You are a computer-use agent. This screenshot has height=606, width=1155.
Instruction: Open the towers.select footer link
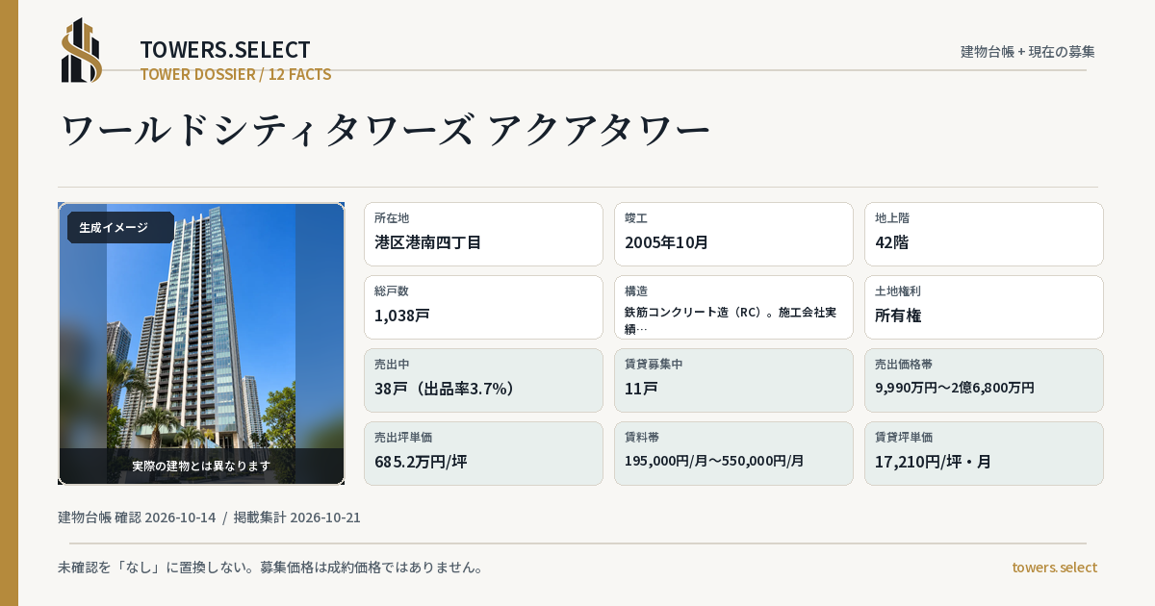(x=1054, y=568)
